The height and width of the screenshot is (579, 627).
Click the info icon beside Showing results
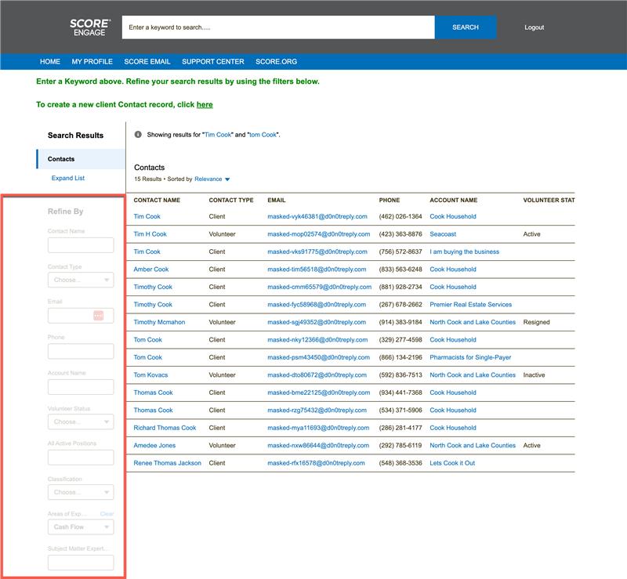[x=138, y=134]
